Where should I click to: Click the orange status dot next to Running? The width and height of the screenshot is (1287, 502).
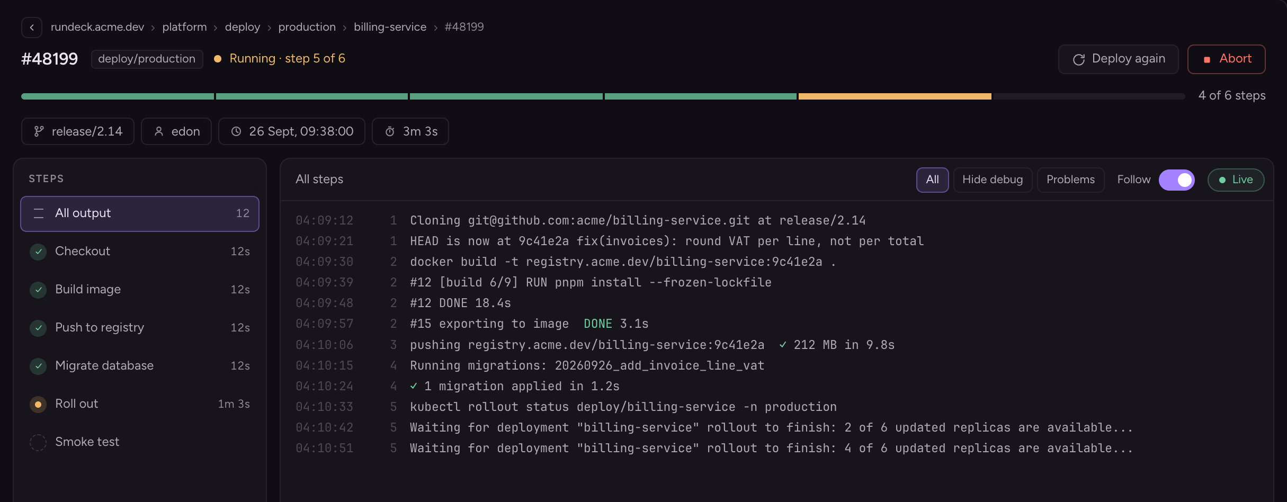(x=218, y=59)
